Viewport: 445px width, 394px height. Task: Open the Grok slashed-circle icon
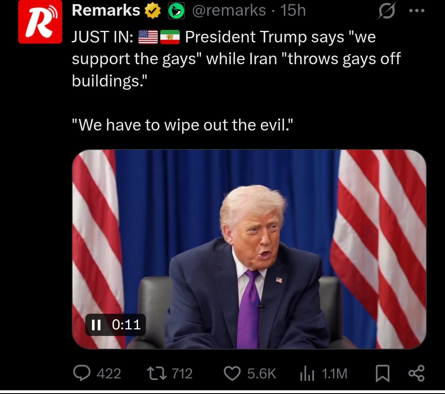[x=386, y=11]
